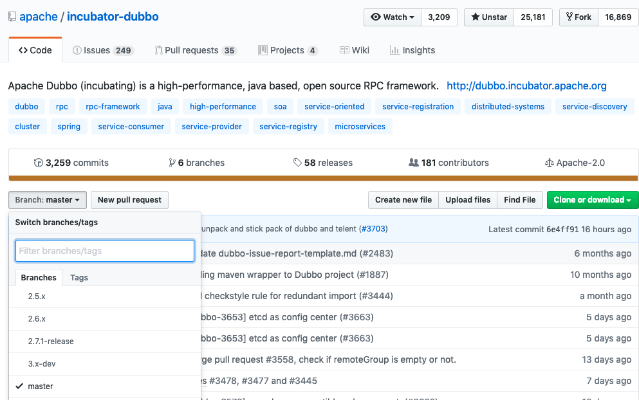Image resolution: width=639 pixels, height=400 pixels.
Task: Unstar the incubator-dubbo repository
Action: (x=488, y=17)
